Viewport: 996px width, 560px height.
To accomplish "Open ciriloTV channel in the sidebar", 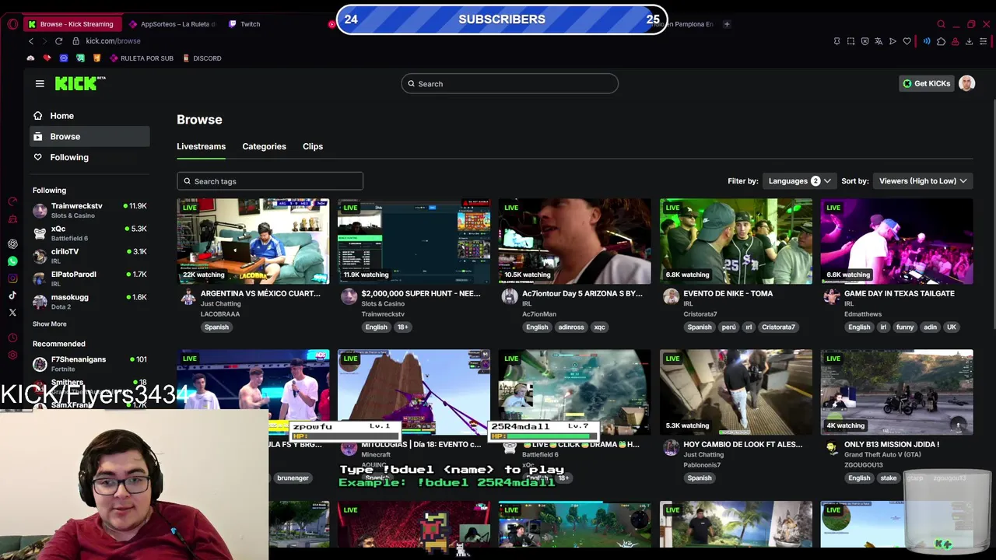I will point(89,255).
